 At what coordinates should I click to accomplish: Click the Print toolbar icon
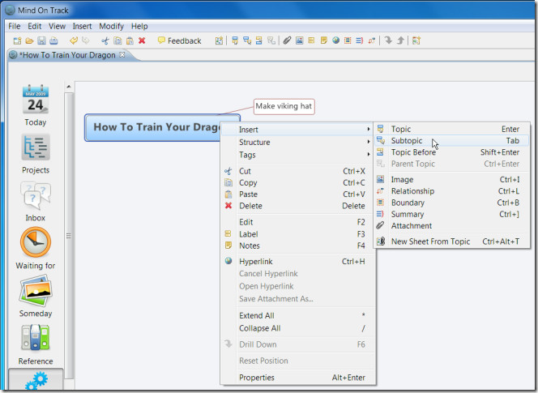tap(53, 41)
